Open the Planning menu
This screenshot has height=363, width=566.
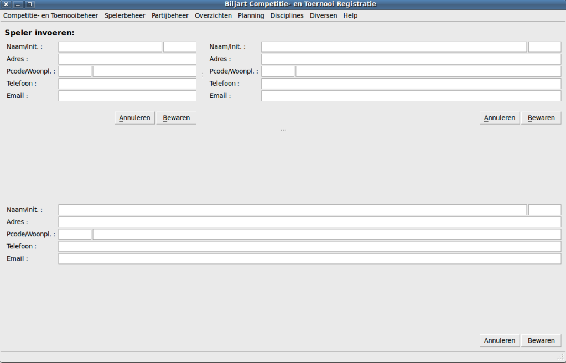point(251,15)
